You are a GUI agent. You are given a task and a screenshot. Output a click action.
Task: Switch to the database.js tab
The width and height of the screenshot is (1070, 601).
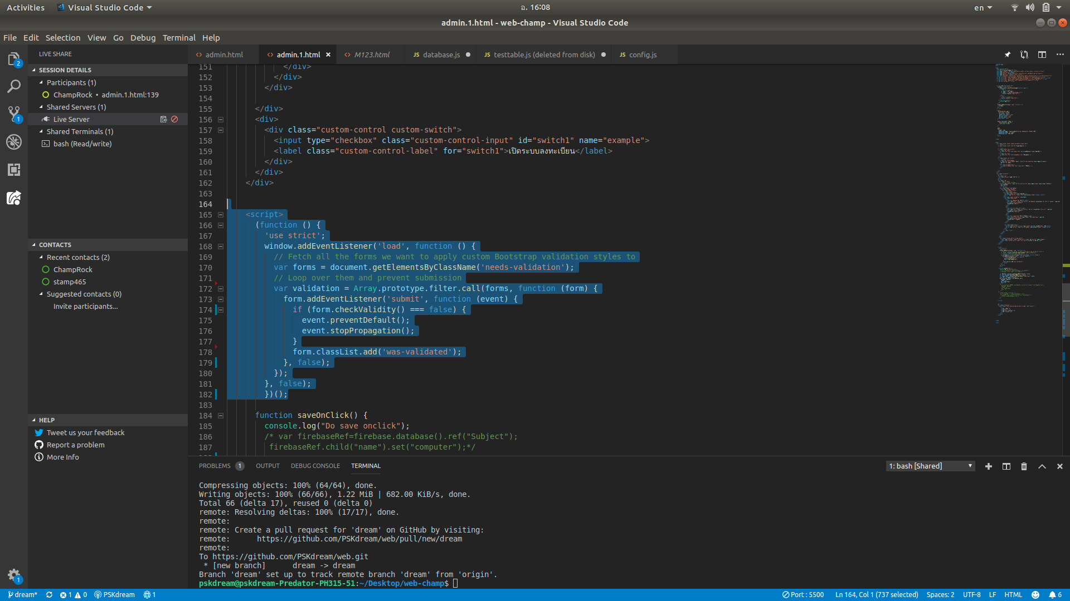pos(441,55)
